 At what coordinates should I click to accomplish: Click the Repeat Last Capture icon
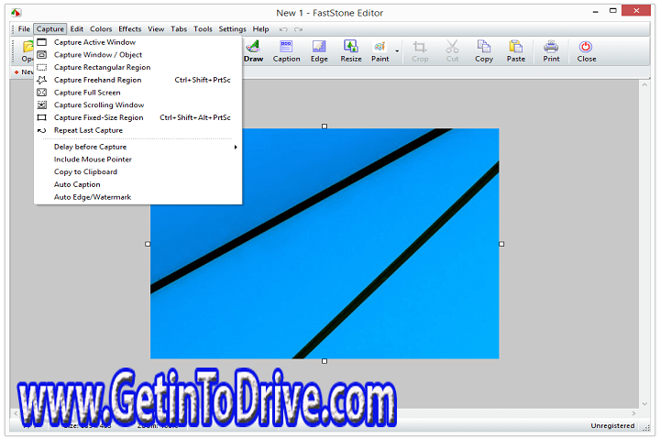pos(41,130)
